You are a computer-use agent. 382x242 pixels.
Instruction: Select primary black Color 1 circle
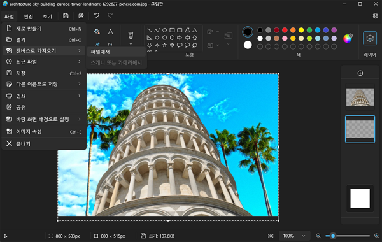[x=248, y=32]
